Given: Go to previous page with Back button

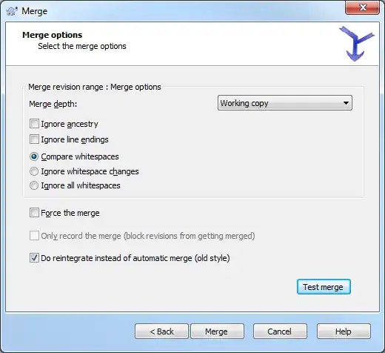Looking at the screenshot, I should tap(161, 331).
